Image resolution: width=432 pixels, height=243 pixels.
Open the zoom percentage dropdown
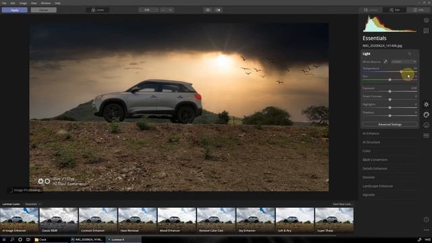coord(148,10)
